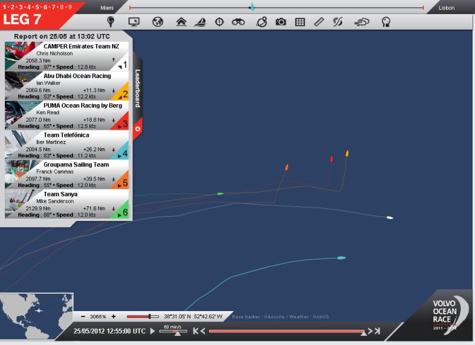Click the sun and moon day-night icon
Screen dimensions: 475x345
click(x=337, y=22)
